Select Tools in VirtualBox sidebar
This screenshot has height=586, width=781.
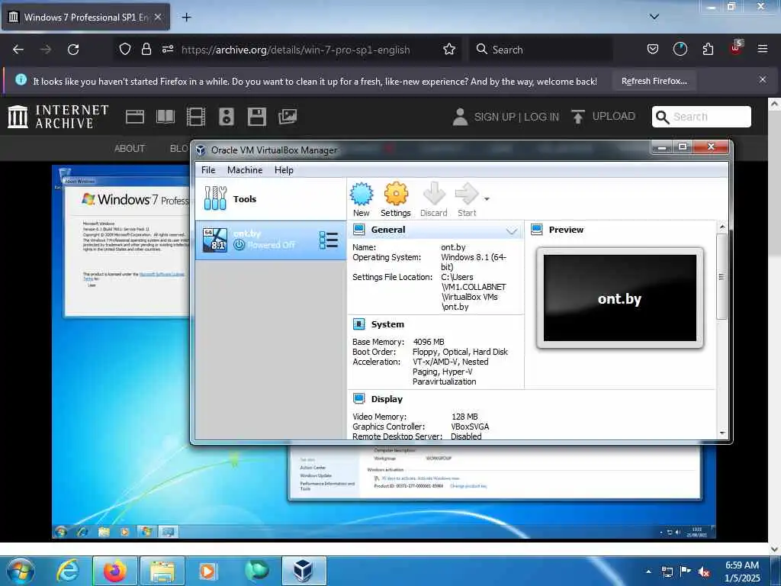[271, 199]
